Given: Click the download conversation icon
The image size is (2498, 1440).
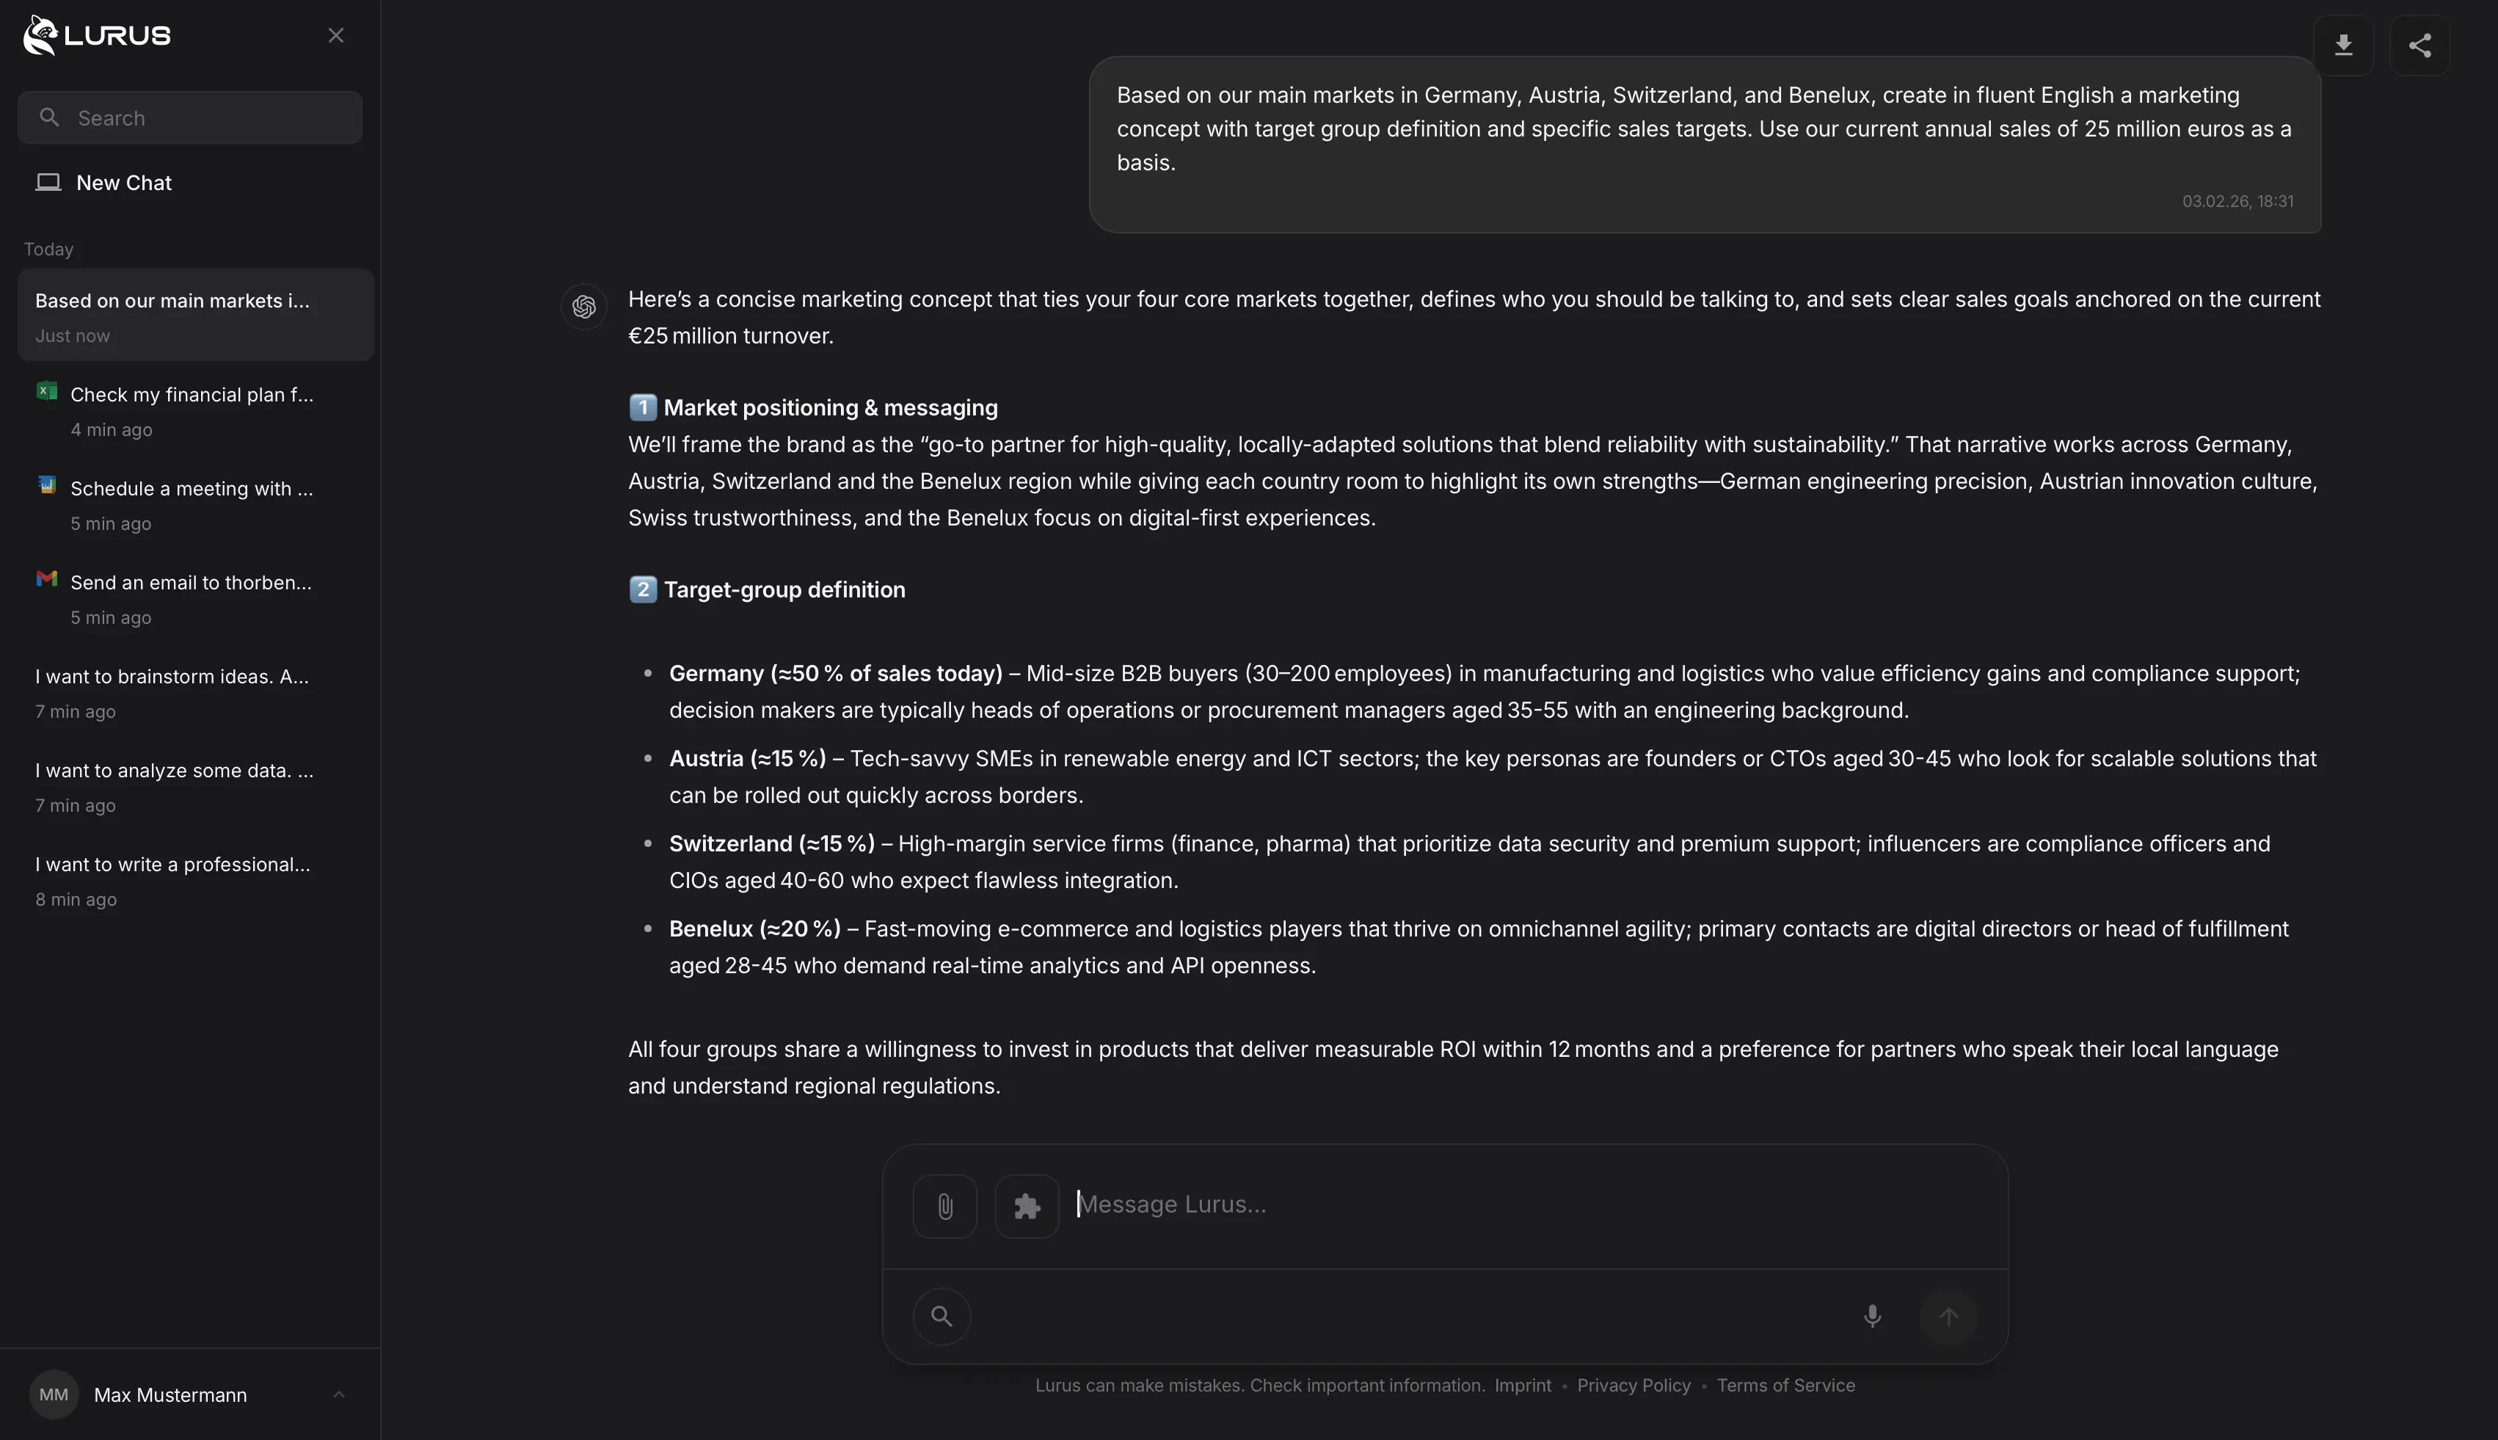Looking at the screenshot, I should click(2342, 46).
